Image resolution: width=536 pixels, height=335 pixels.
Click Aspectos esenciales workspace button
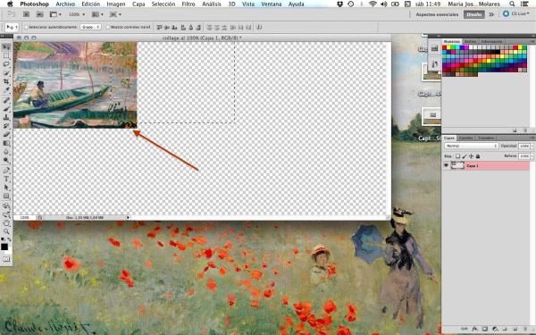[437, 14]
